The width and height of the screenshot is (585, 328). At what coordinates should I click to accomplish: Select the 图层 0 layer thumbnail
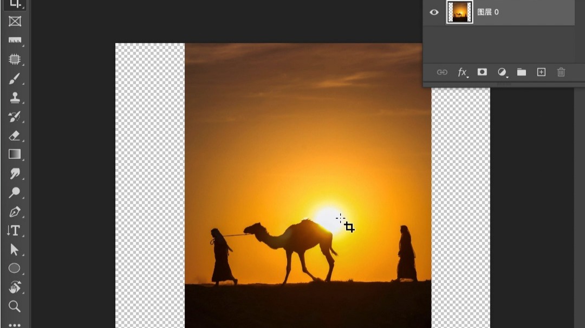(460, 12)
